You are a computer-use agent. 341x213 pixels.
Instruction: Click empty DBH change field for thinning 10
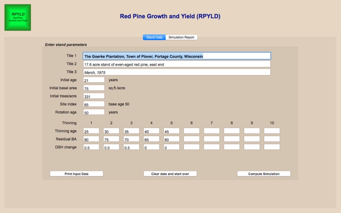coord(272,147)
